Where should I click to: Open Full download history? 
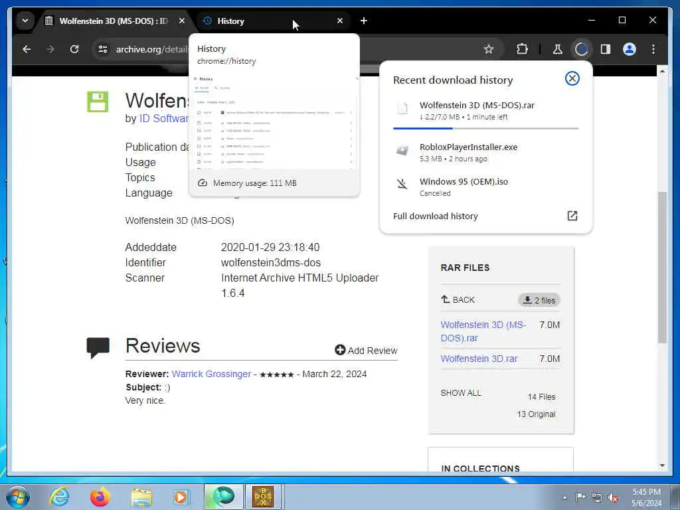485,216
